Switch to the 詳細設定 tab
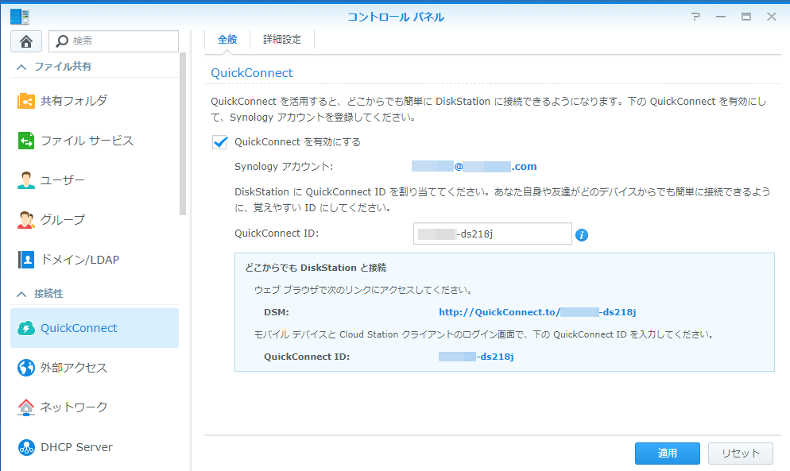790x471 pixels. coord(282,39)
